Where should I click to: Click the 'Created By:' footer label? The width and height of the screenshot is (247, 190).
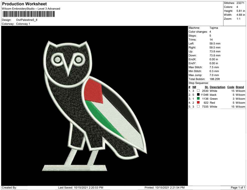(x=9, y=188)
